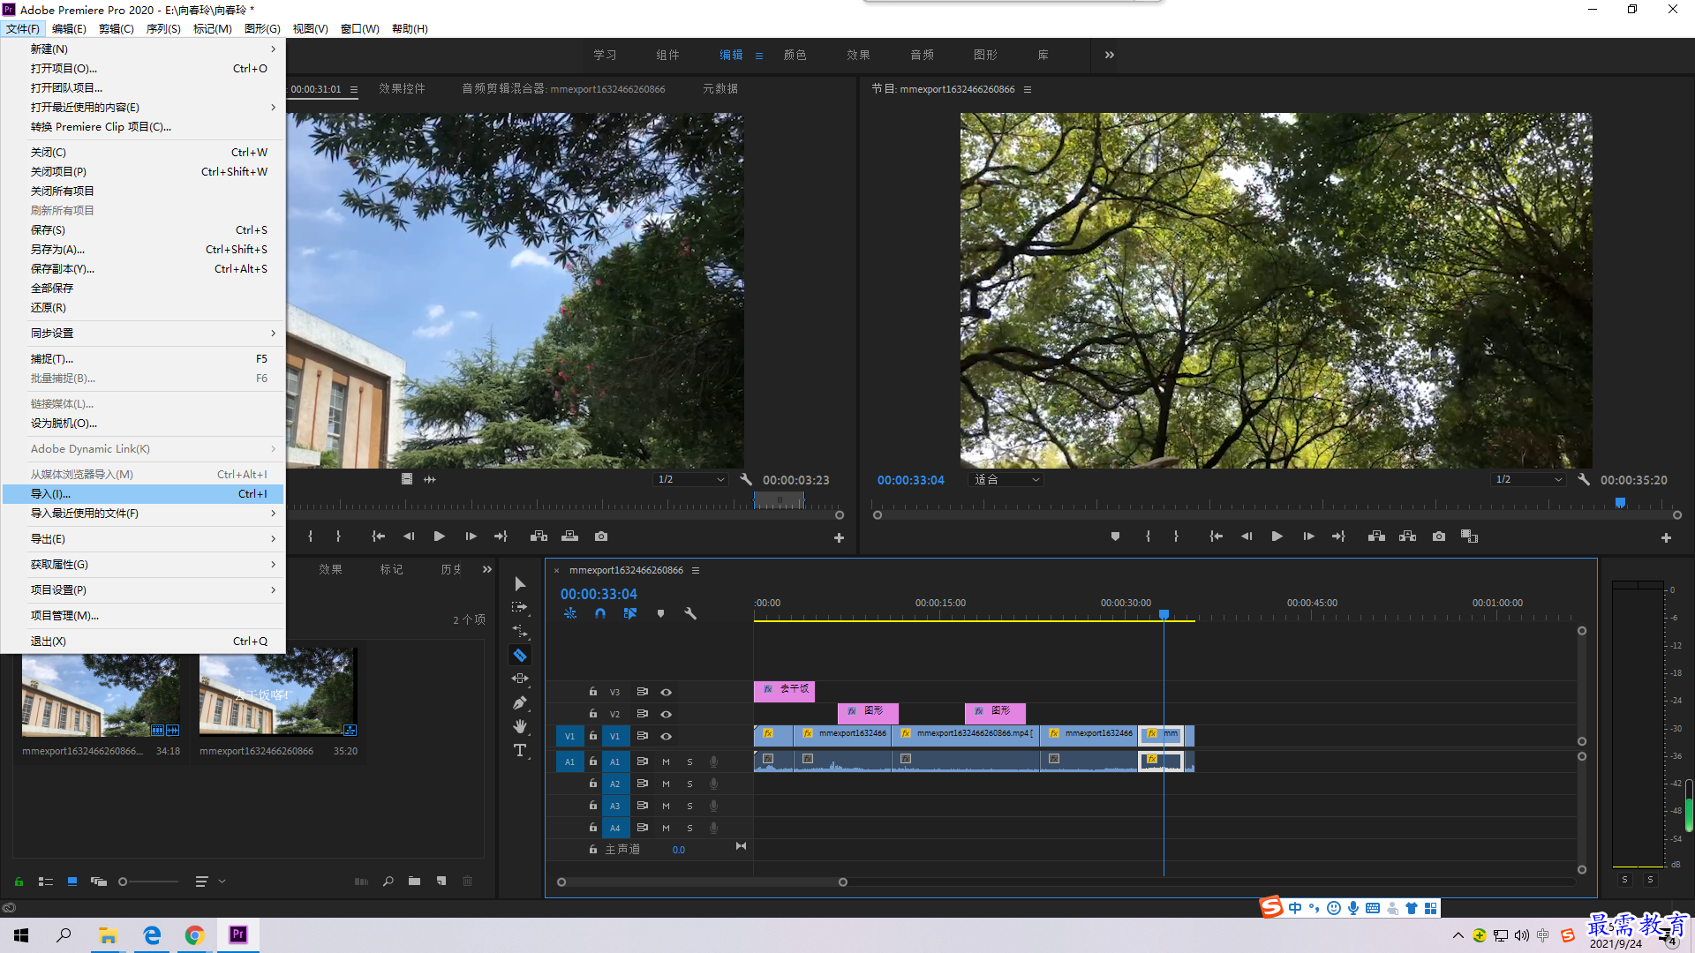
Task: Select the Type tool
Action: 520,750
